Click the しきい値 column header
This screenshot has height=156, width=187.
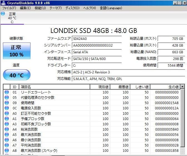[x=140, y=87]
